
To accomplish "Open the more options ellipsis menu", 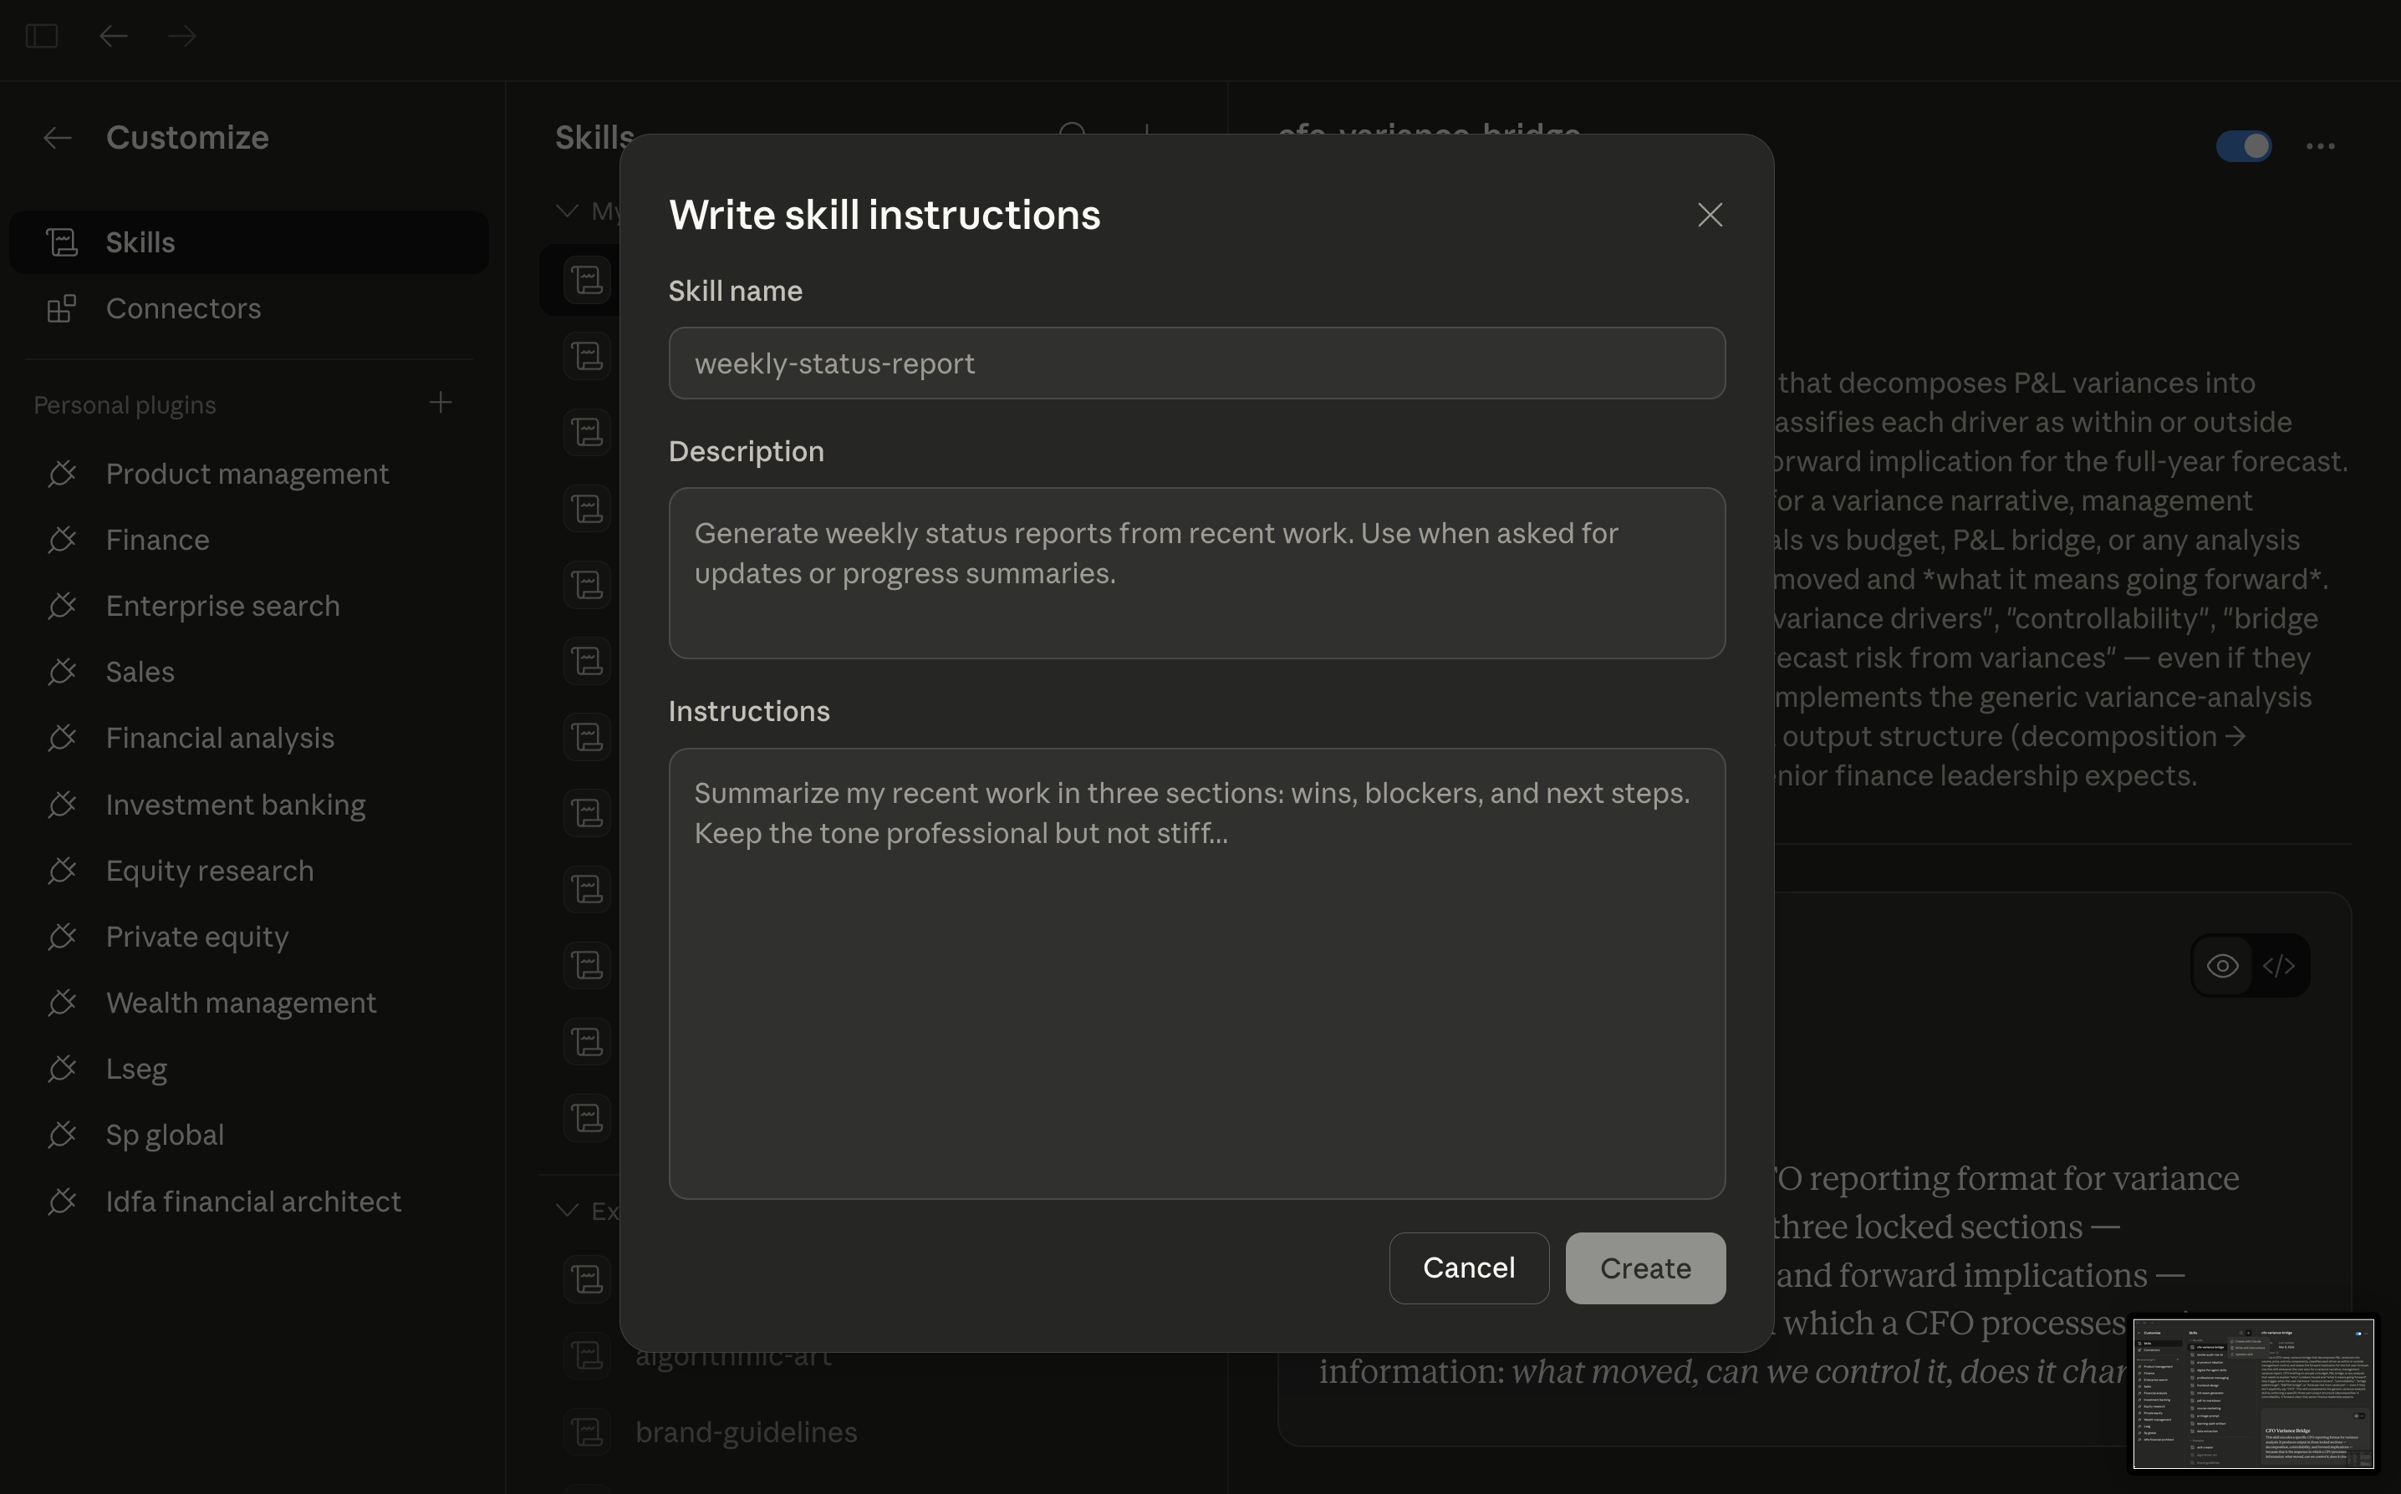I will coord(2320,146).
